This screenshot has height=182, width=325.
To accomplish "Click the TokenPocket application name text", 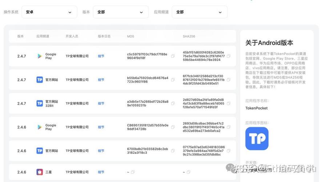I will (256, 108).
